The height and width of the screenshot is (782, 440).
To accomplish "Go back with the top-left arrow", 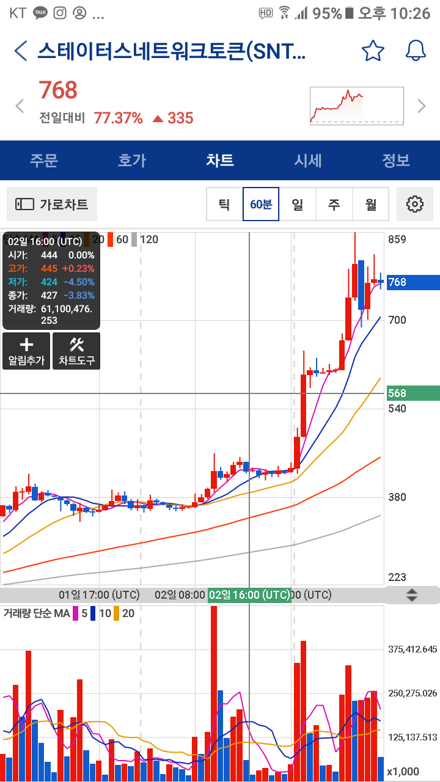I will [21, 51].
